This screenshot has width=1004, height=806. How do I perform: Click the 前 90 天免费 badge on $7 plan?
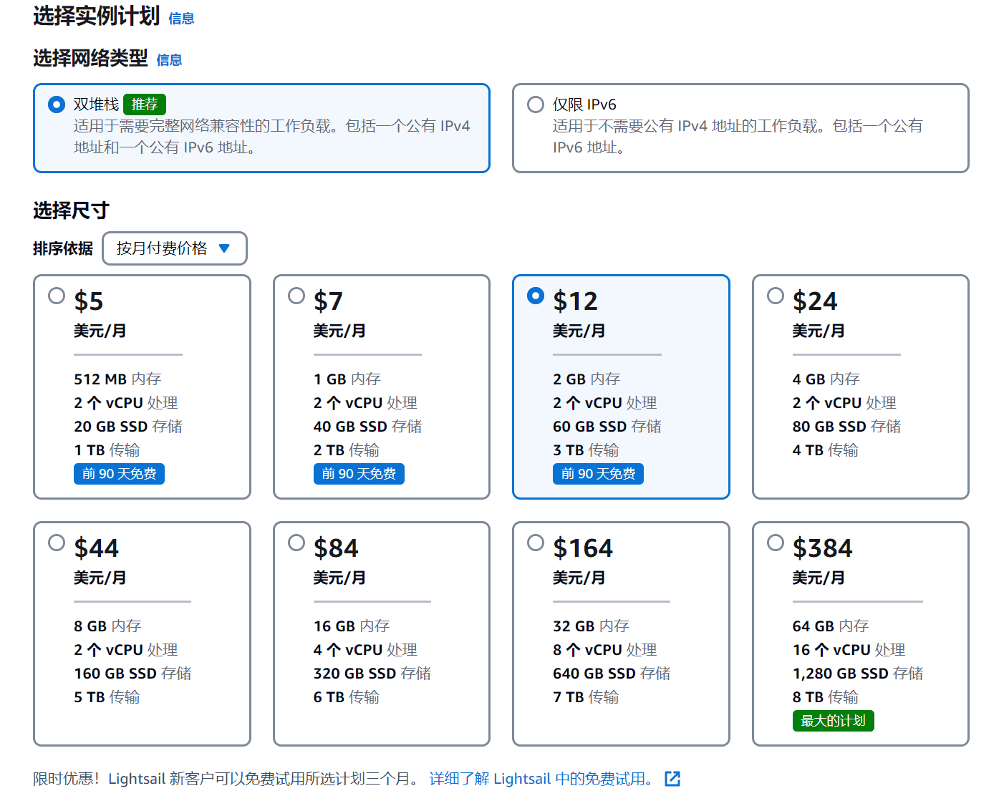coord(359,474)
